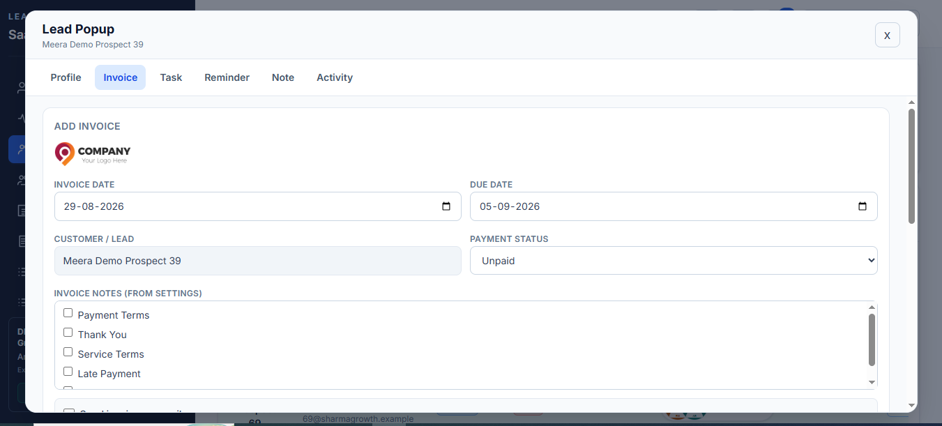Open the Note tab
Screen dimensions: 942x426
pos(283,77)
